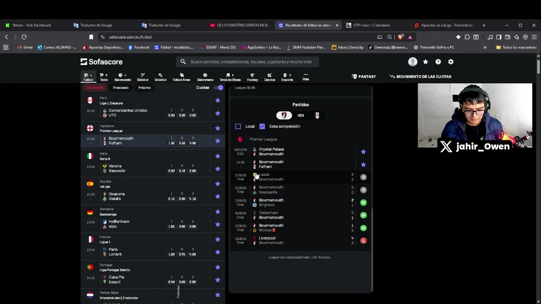Open the browser apps grid icon
Screen dimensions: 541x304
pos(6,47)
